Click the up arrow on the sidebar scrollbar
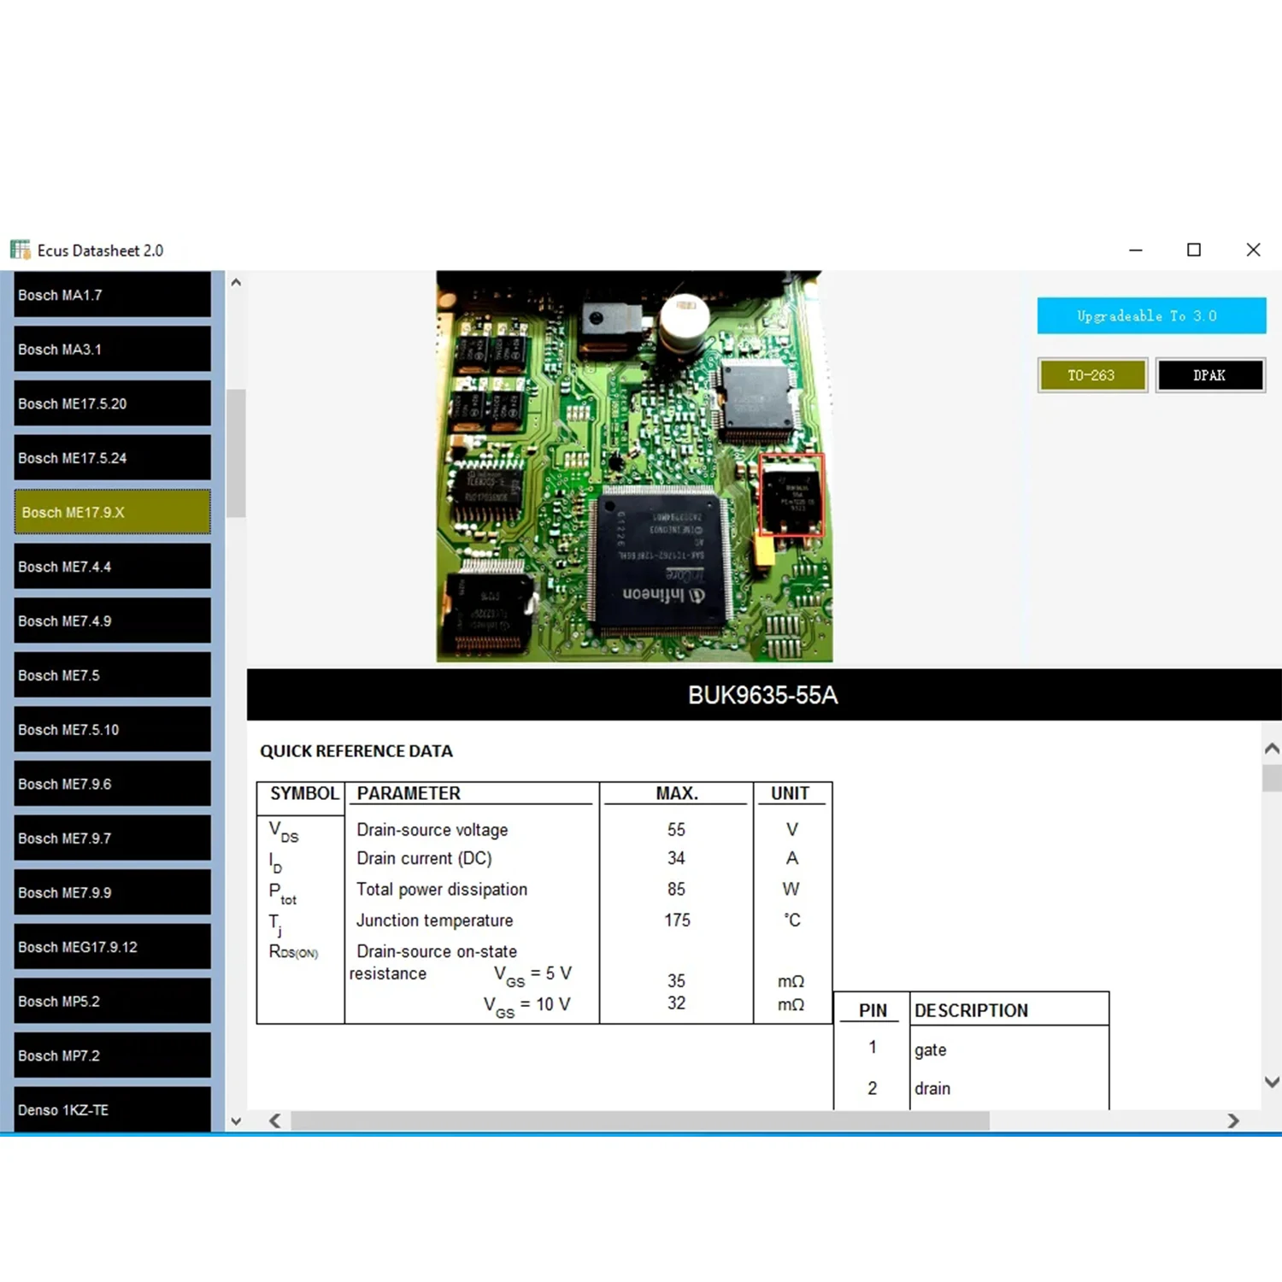 coord(236,282)
